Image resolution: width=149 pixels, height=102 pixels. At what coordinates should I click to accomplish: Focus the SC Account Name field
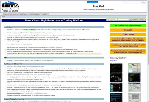[x=111, y=19]
